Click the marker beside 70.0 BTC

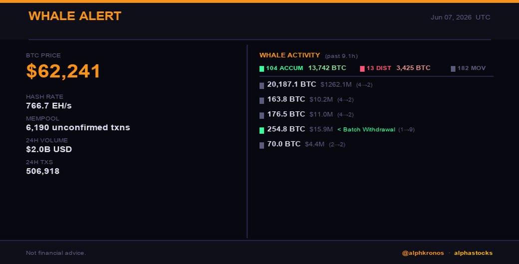pyautogui.click(x=261, y=145)
